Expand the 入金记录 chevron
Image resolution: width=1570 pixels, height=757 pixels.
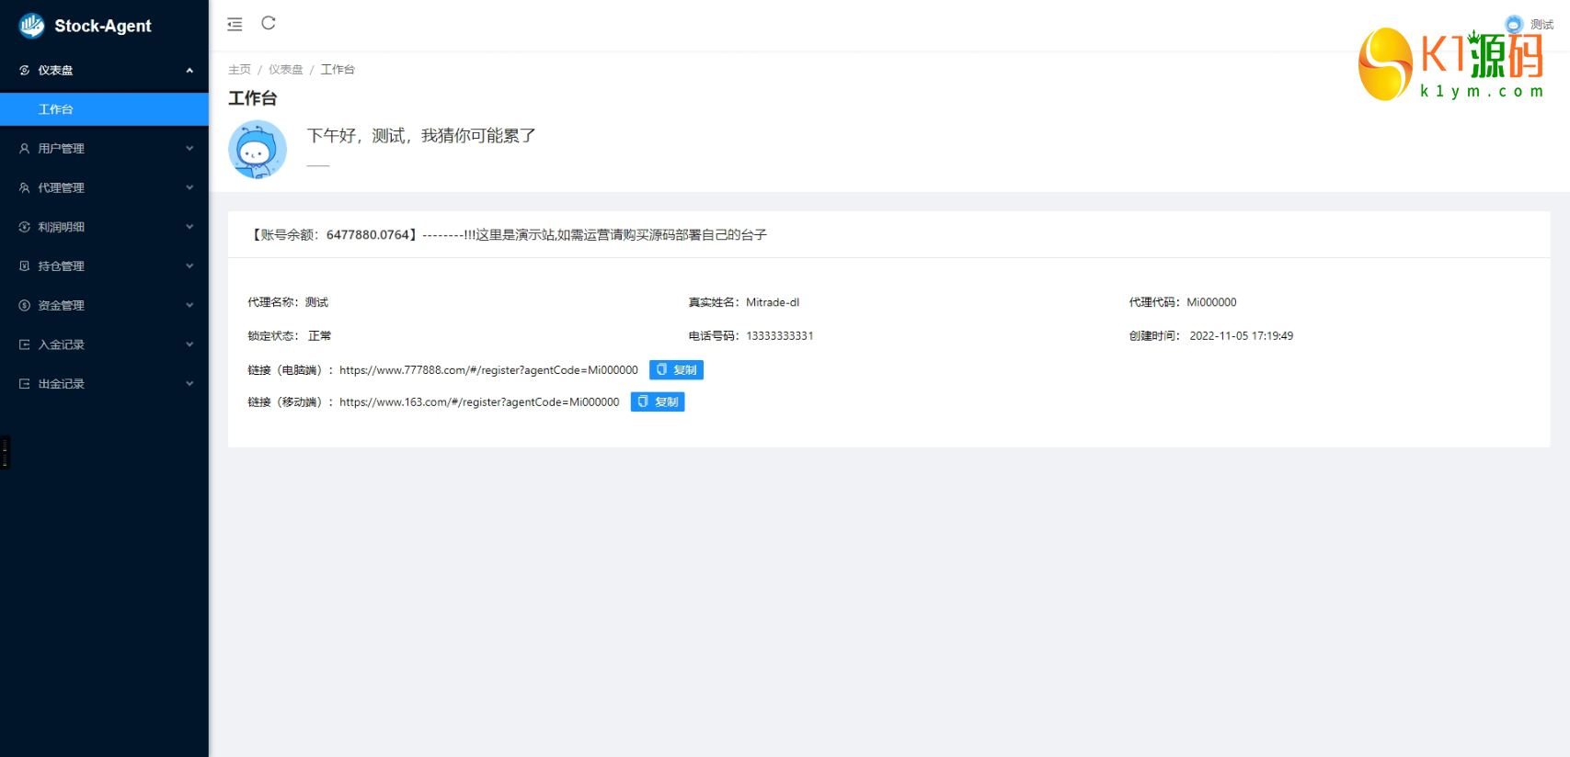(x=189, y=345)
